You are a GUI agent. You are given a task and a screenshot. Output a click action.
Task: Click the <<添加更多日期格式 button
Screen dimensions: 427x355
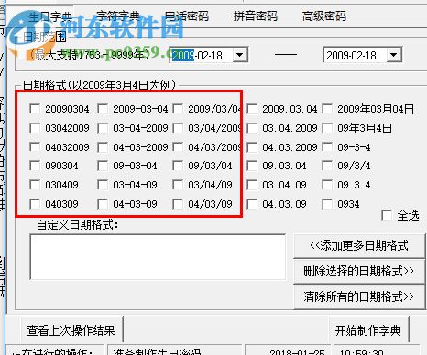coord(359,246)
